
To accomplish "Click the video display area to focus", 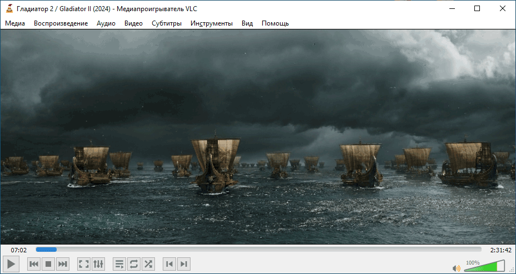I will [x=258, y=137].
